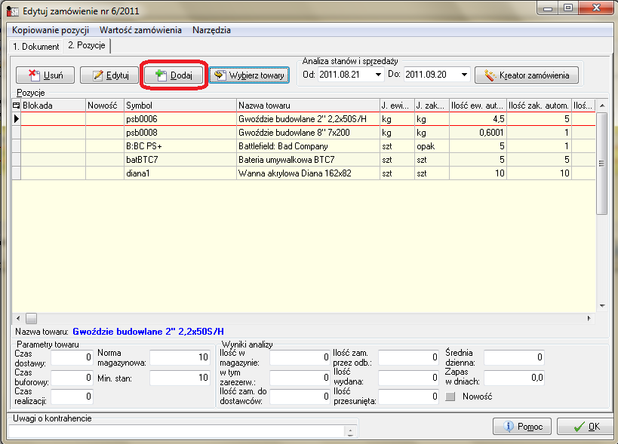Image resolution: width=618 pixels, height=444 pixels.
Task: Switch to the 1. Dokument tab
Action: point(35,47)
